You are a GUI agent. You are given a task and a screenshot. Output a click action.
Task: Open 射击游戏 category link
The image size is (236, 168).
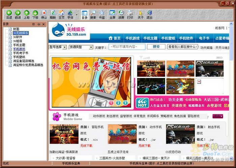coord(113,116)
